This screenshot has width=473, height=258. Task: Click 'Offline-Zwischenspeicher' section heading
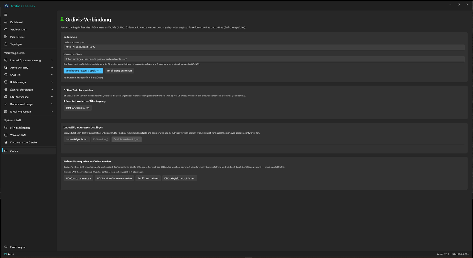pyautogui.click(x=78, y=90)
